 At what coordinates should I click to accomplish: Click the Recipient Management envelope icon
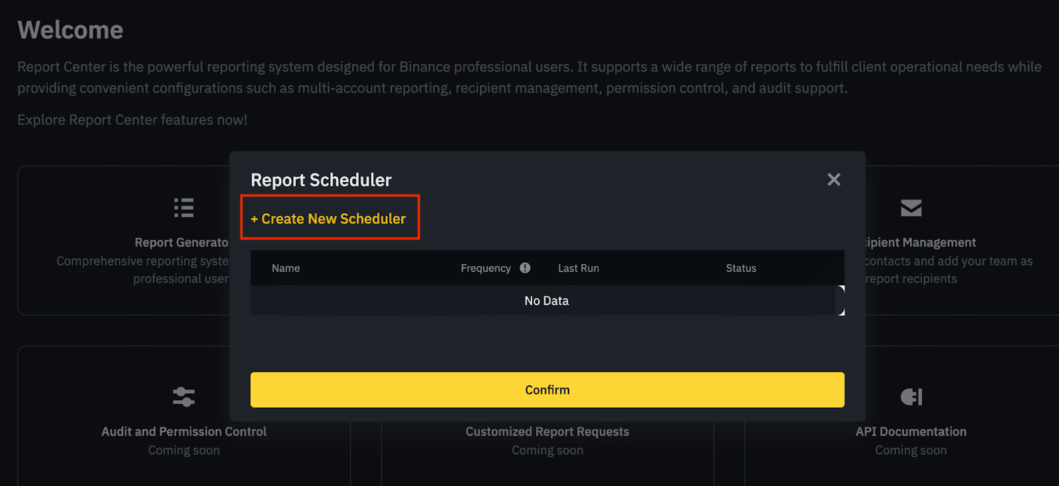911,208
